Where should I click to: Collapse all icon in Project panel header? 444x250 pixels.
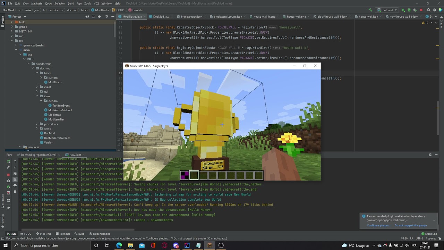(99, 16)
